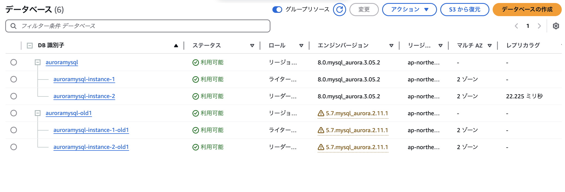
Task: Collapse the auroramysql cluster tree
Action: (x=38, y=63)
